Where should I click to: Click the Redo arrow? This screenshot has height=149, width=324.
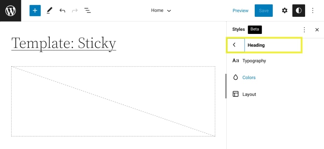[75, 10]
